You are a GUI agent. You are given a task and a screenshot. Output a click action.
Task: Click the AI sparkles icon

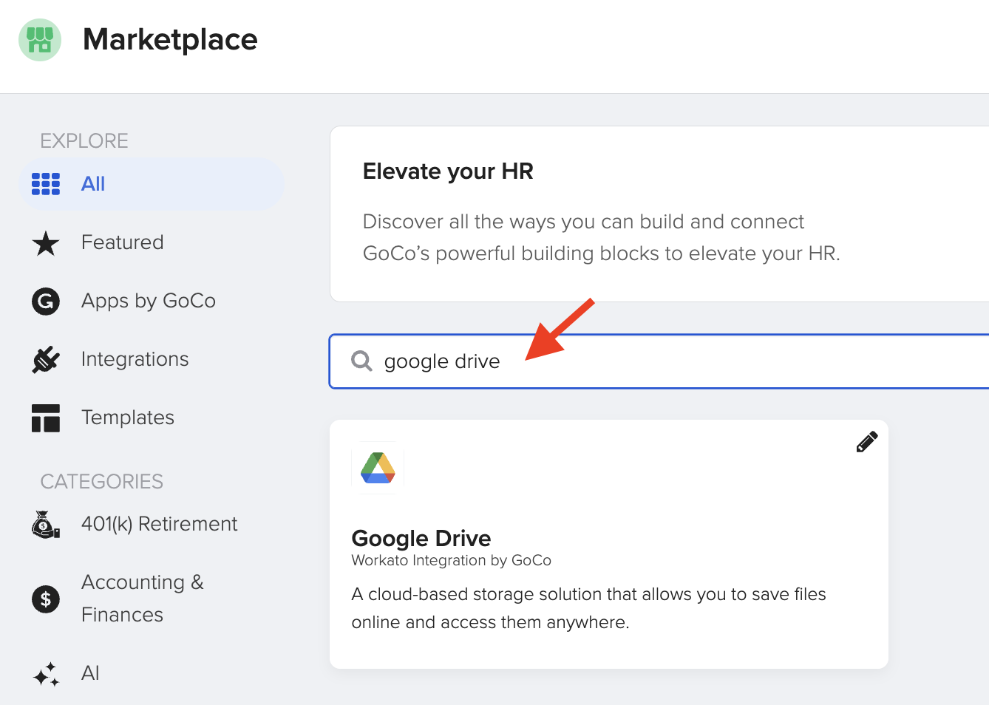(x=46, y=674)
